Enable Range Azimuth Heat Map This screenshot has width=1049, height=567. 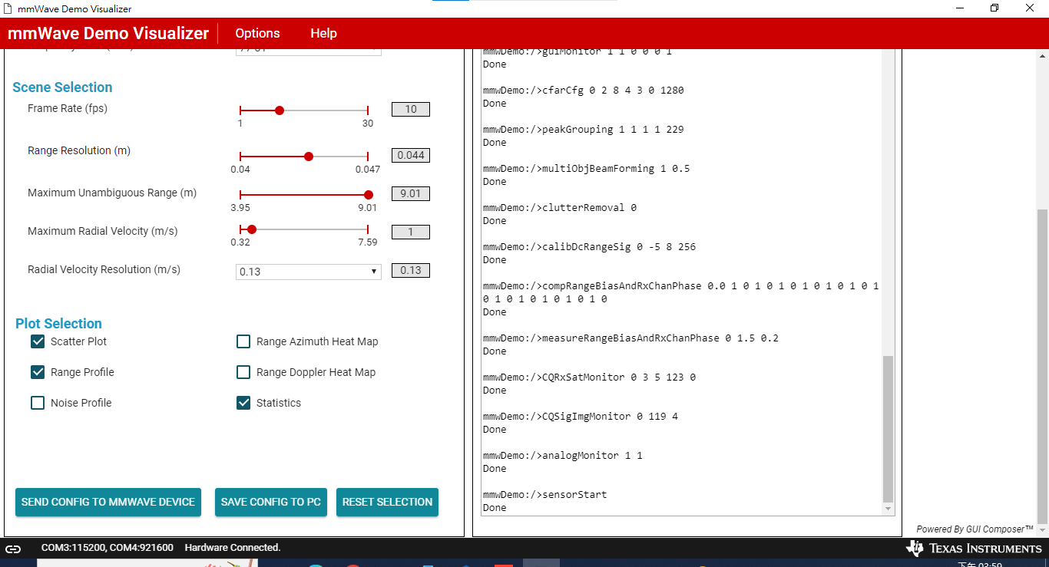(243, 341)
